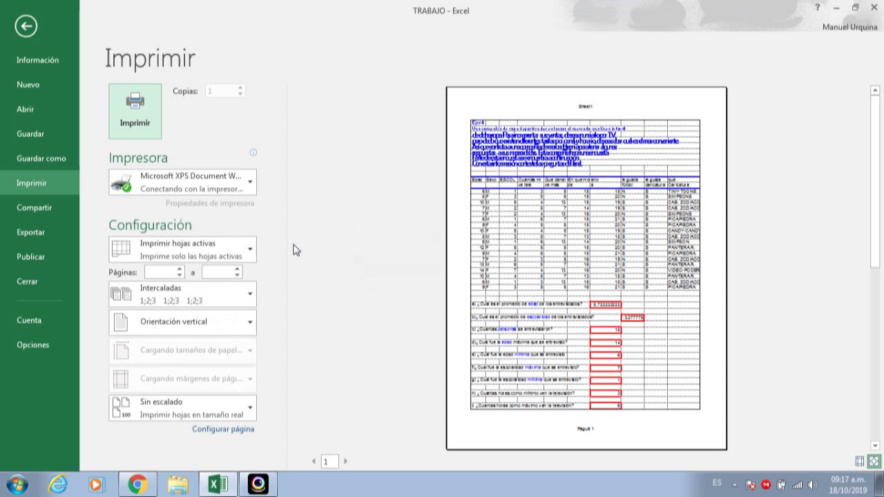Open the Windows Start button

point(17,485)
